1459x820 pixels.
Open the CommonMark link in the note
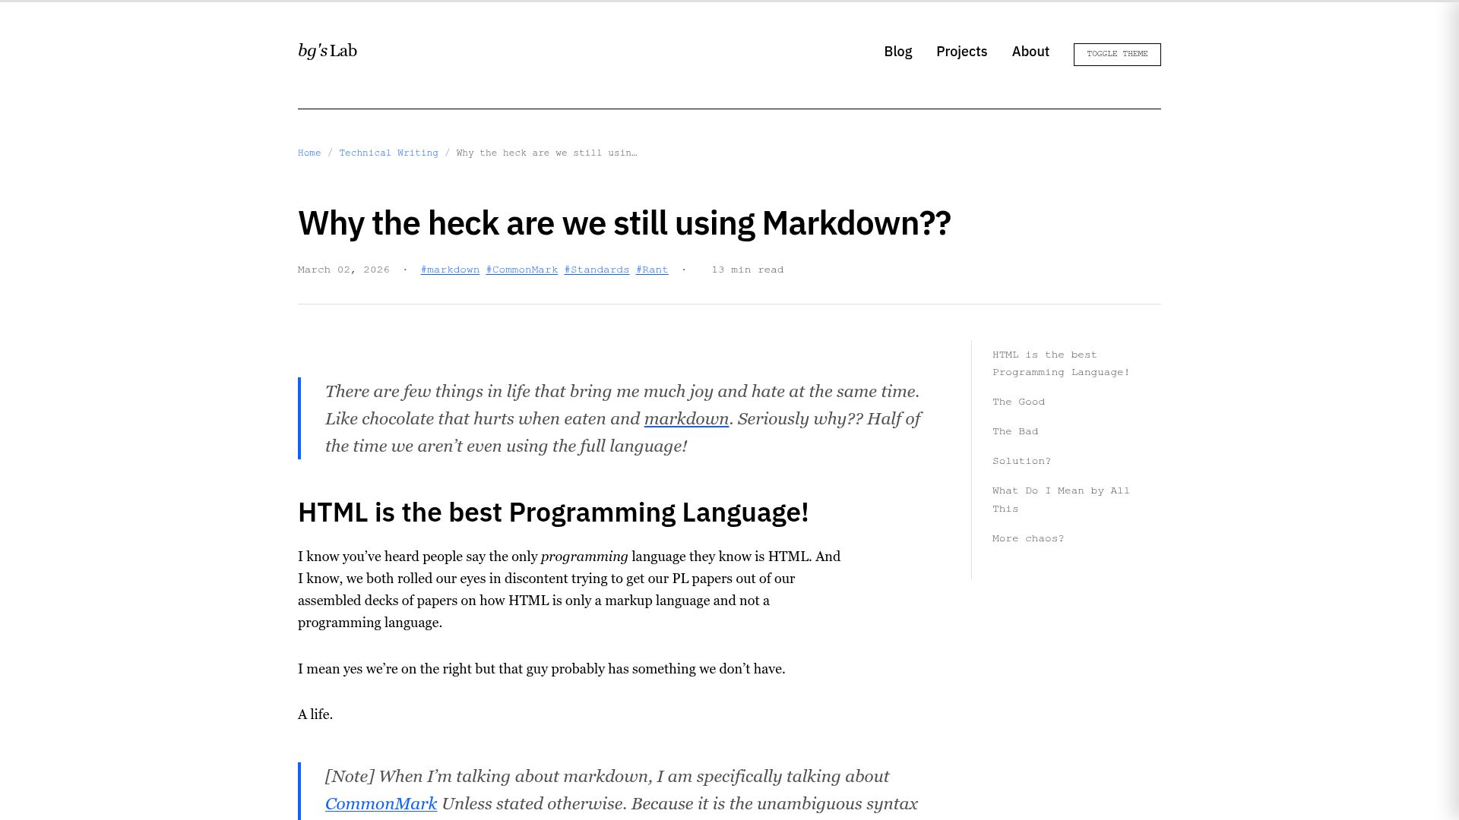(x=381, y=804)
